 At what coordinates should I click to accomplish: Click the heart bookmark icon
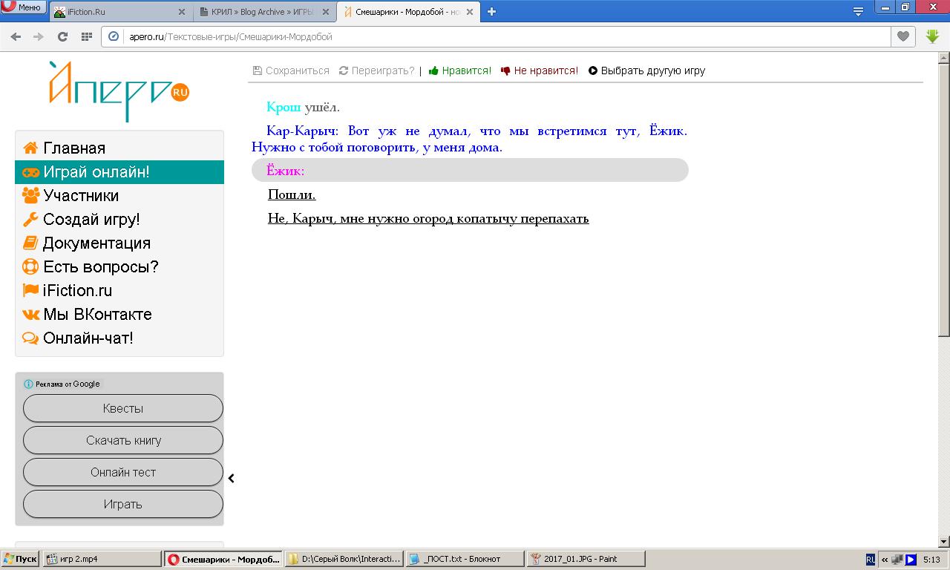(x=903, y=36)
